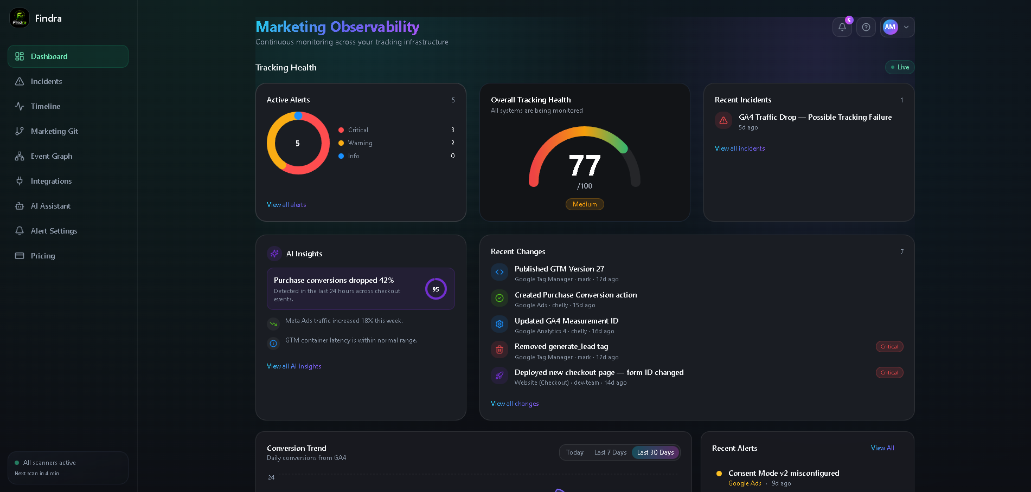Open notifications bell icon
The image size is (1031, 492).
tap(842, 27)
